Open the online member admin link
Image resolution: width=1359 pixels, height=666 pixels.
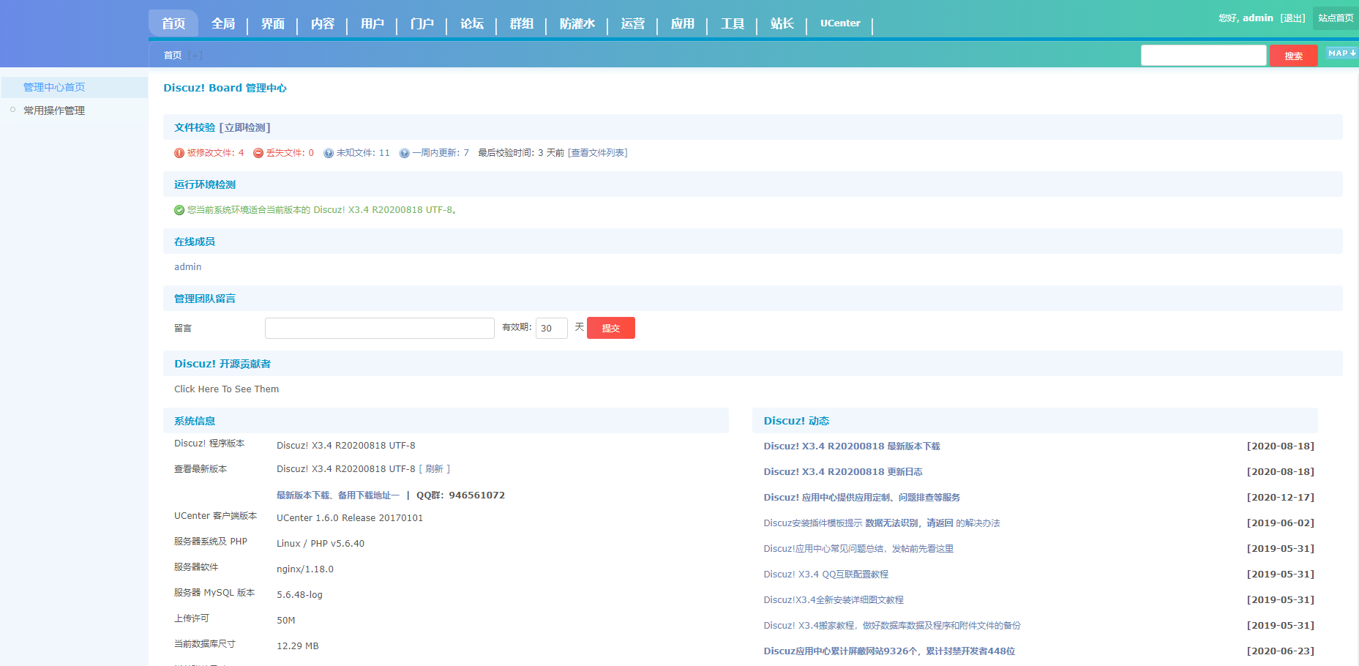click(x=187, y=267)
